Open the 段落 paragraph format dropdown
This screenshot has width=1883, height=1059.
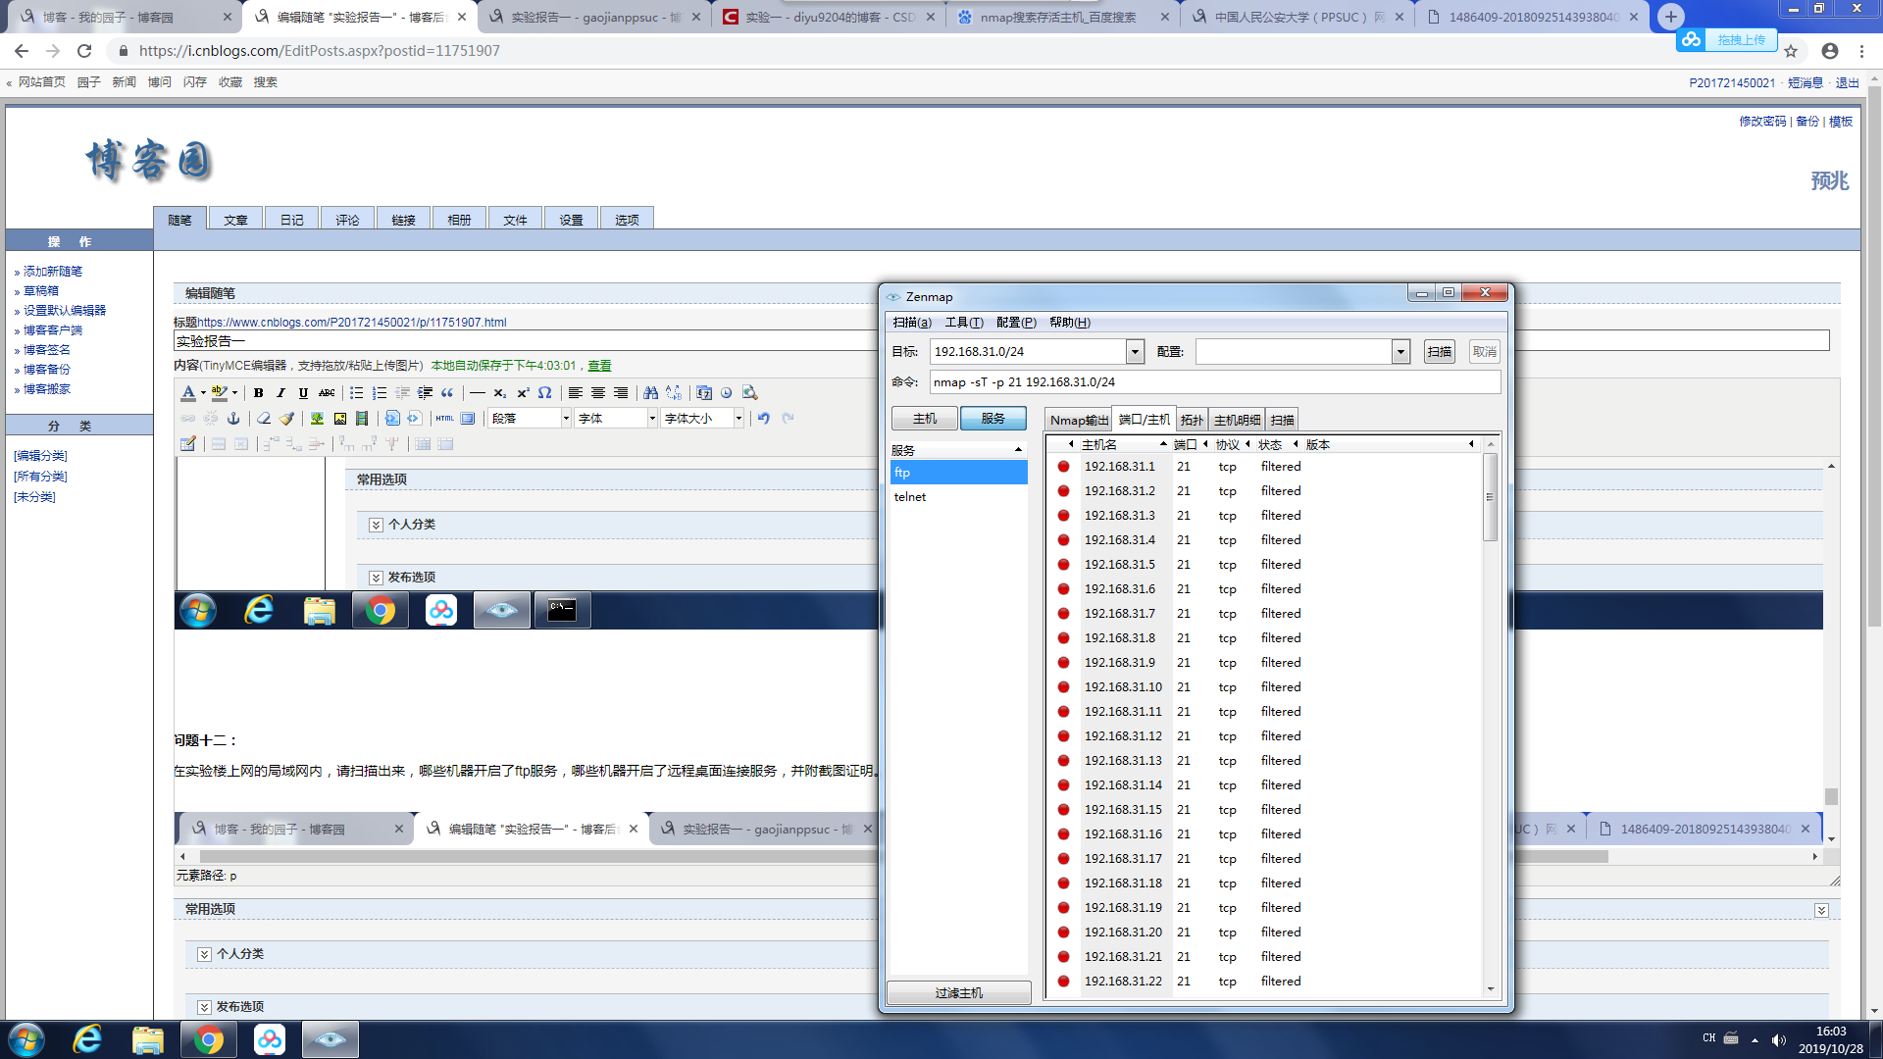click(x=530, y=419)
